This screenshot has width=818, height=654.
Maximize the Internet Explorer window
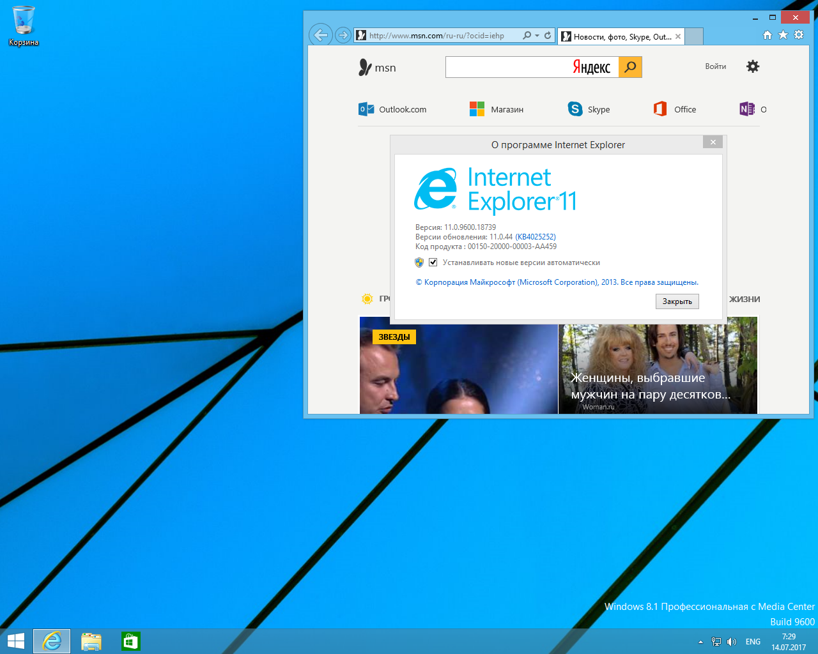point(772,18)
